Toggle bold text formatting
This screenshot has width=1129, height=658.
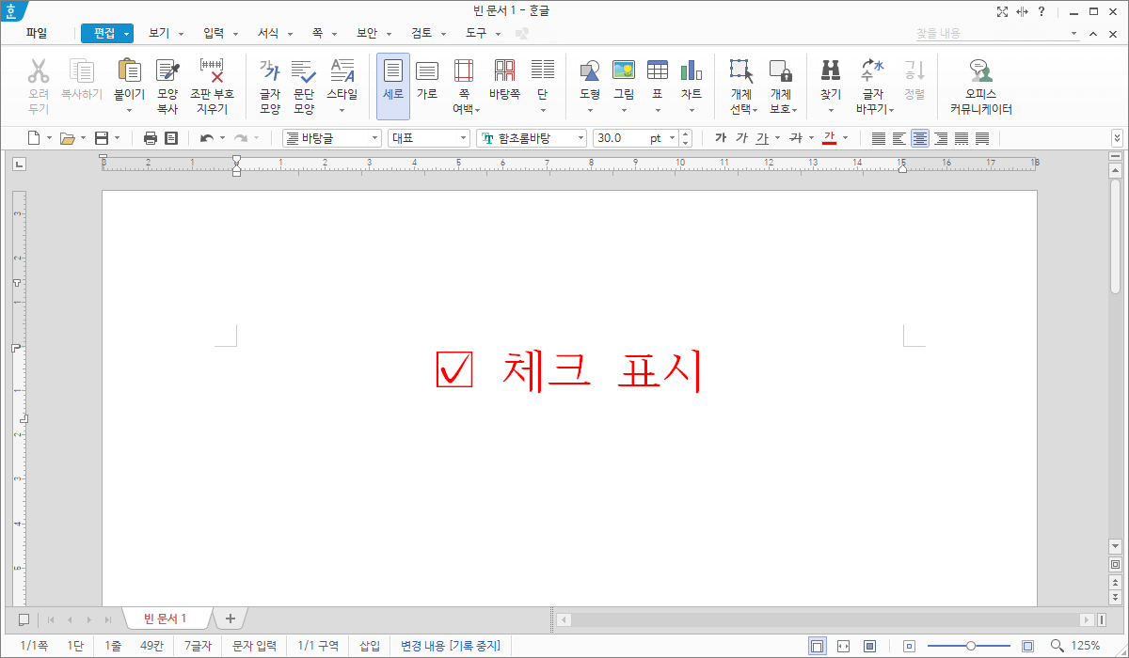tap(723, 137)
